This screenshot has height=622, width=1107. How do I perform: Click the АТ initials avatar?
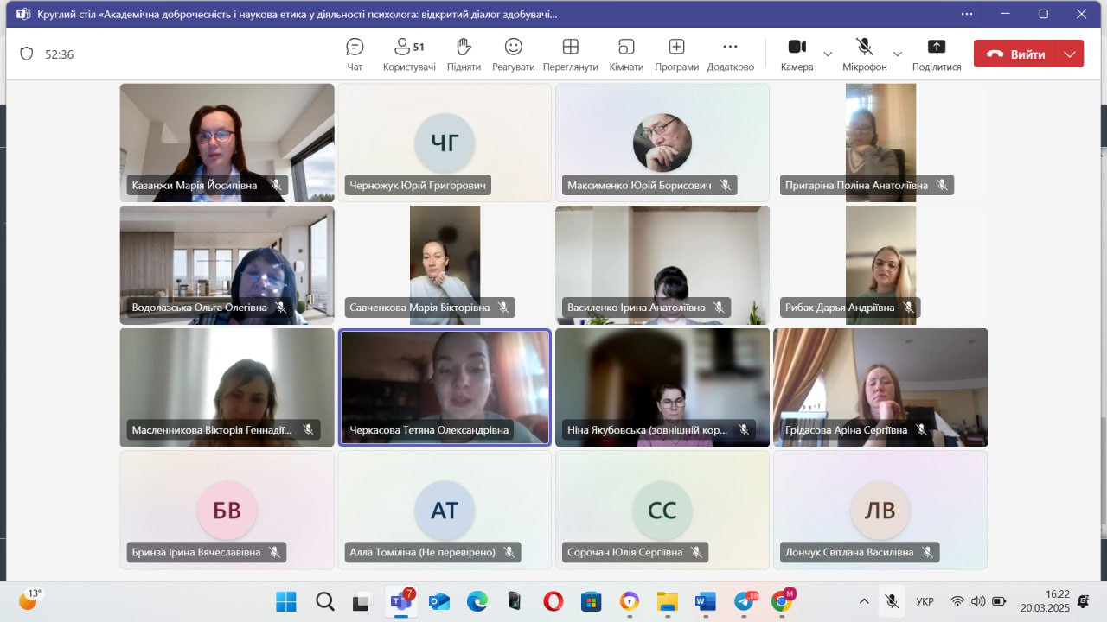click(x=445, y=511)
